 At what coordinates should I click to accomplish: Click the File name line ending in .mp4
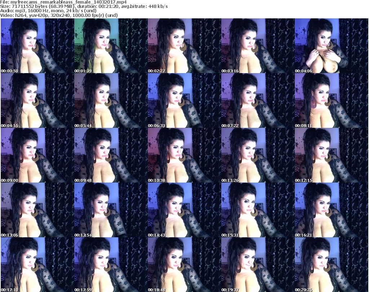(x=63, y=2)
